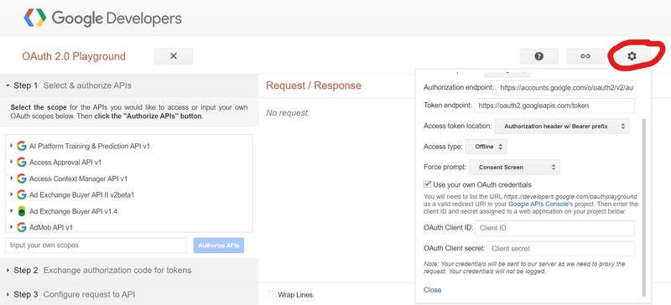Open the Google APIs Console link
This screenshot has width=671, height=305.
[538, 204]
